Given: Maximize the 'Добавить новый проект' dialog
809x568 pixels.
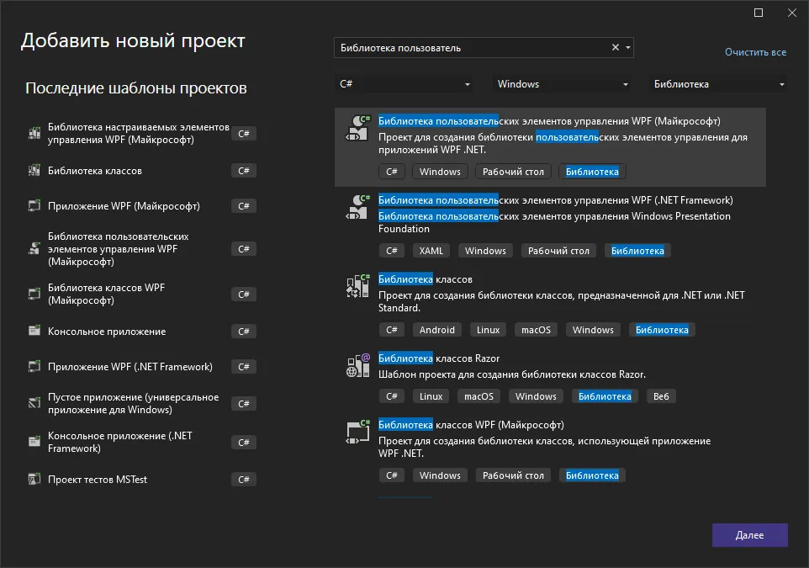Looking at the screenshot, I should pos(759,13).
